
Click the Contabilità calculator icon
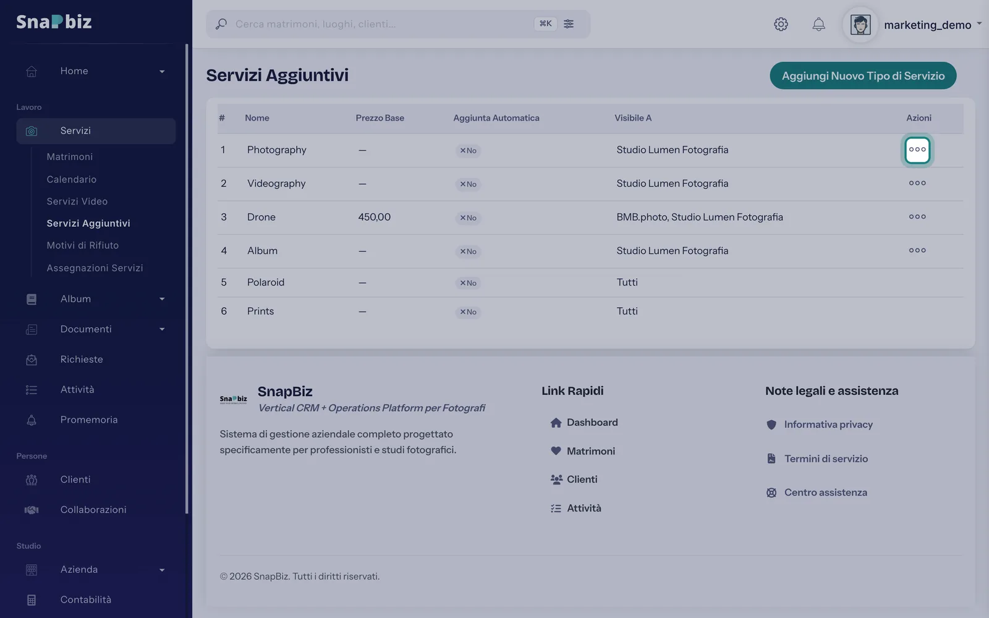click(32, 600)
